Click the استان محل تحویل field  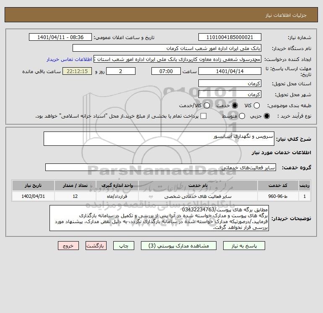(230, 84)
